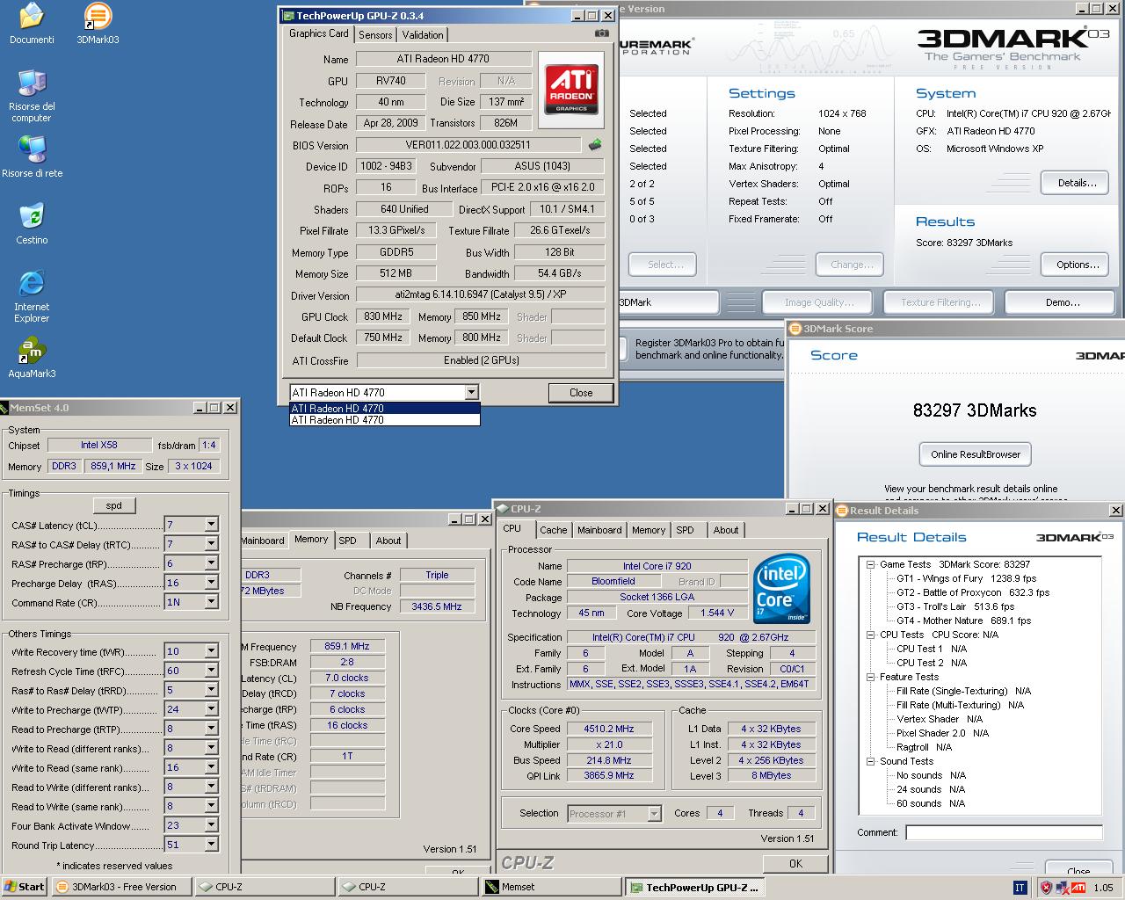Screen dimensions: 1125x900
Task: Click the Details... button in 3DMark03 System
Action: point(1077,183)
